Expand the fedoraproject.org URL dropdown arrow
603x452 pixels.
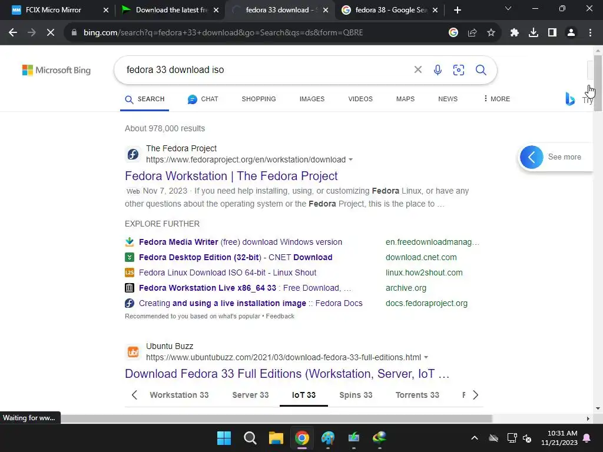[x=351, y=159]
